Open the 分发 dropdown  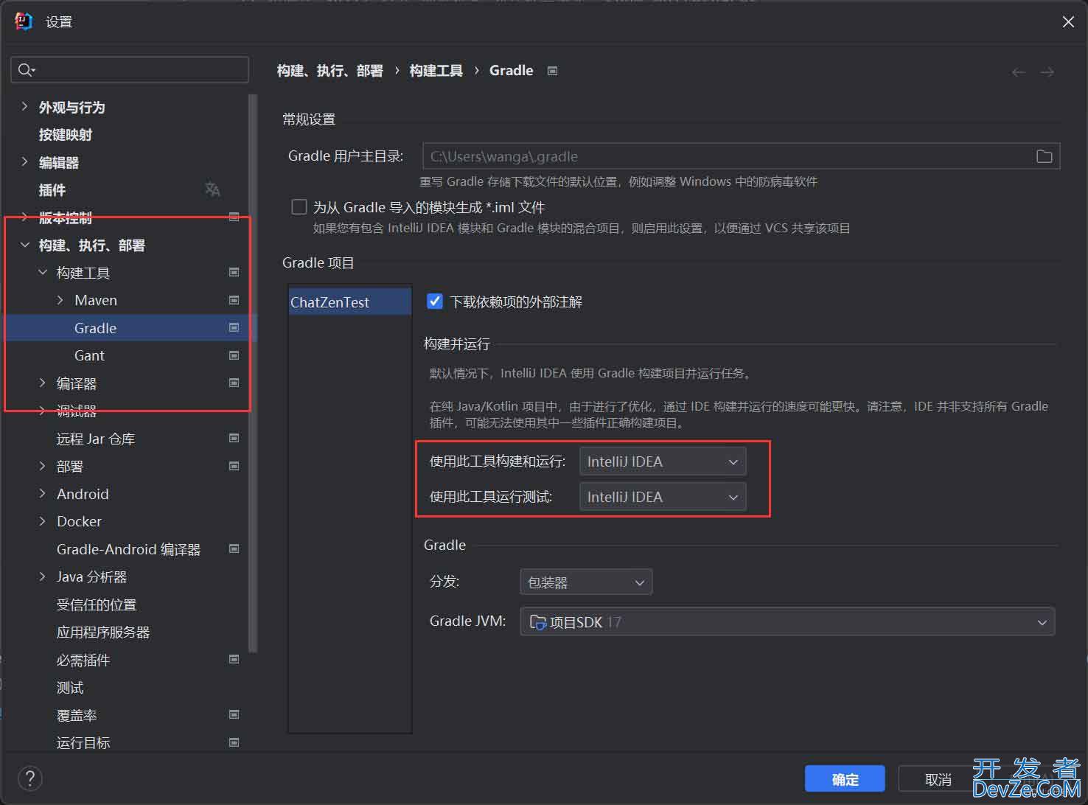586,582
